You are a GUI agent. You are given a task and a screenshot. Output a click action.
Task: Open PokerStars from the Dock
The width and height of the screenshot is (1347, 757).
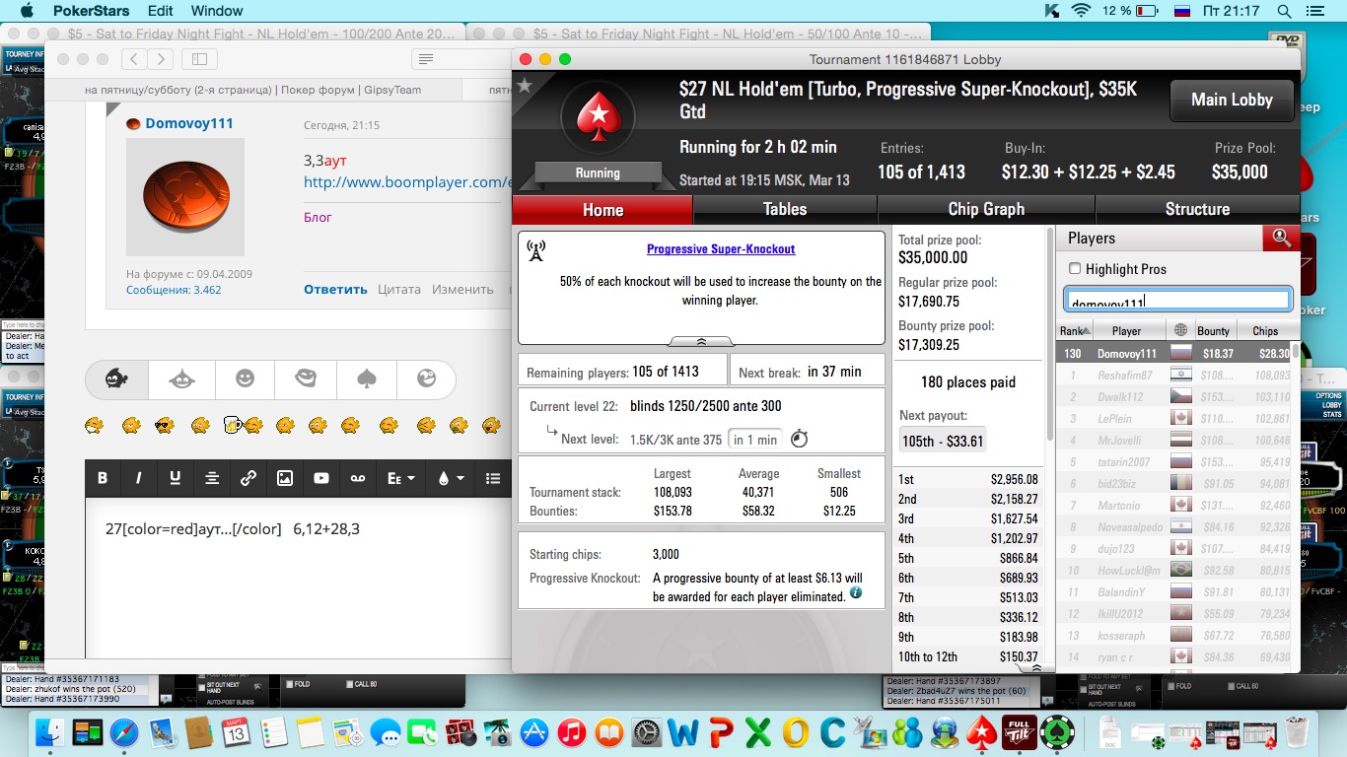click(982, 732)
